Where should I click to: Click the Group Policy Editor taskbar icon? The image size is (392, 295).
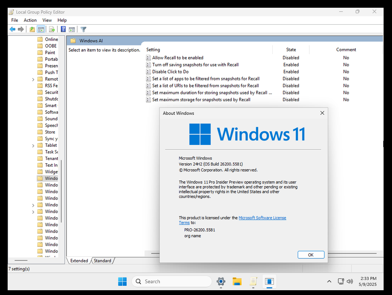tap(253, 281)
